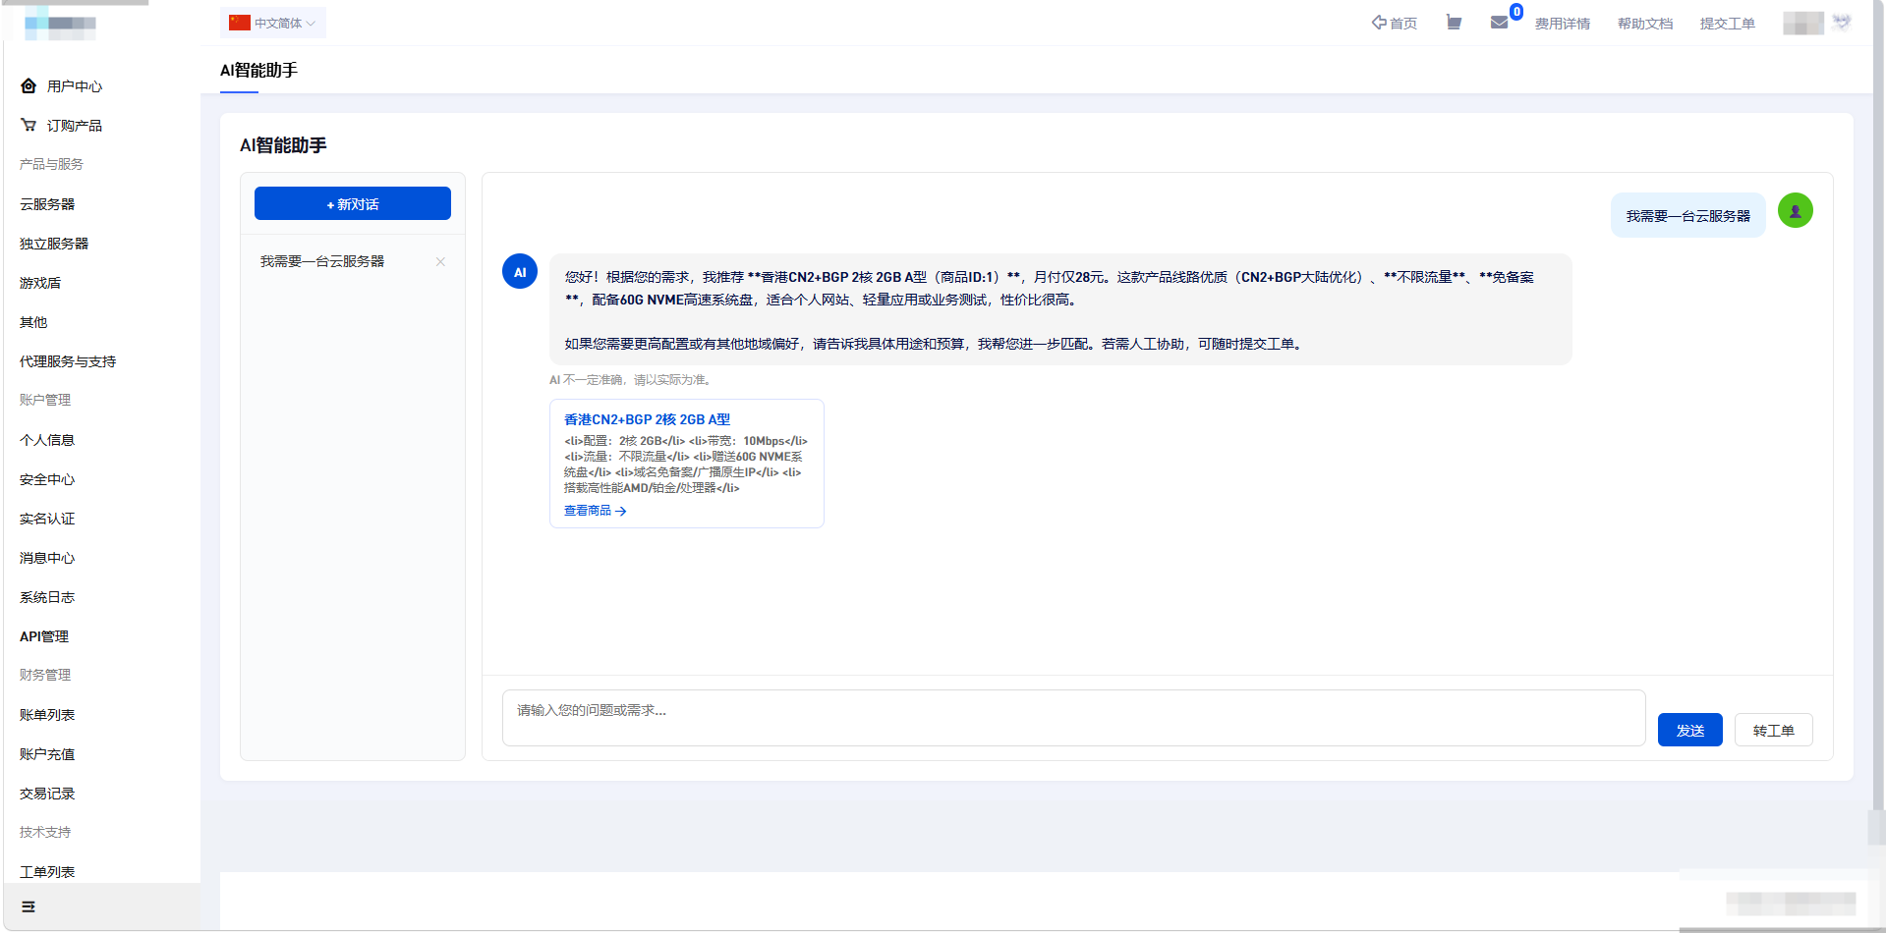Open 工单列表 in the sidebar

click(x=47, y=872)
